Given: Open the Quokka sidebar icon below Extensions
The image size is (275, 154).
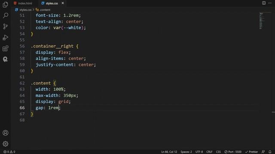Looking at the screenshot, I should (x=6, y=59).
